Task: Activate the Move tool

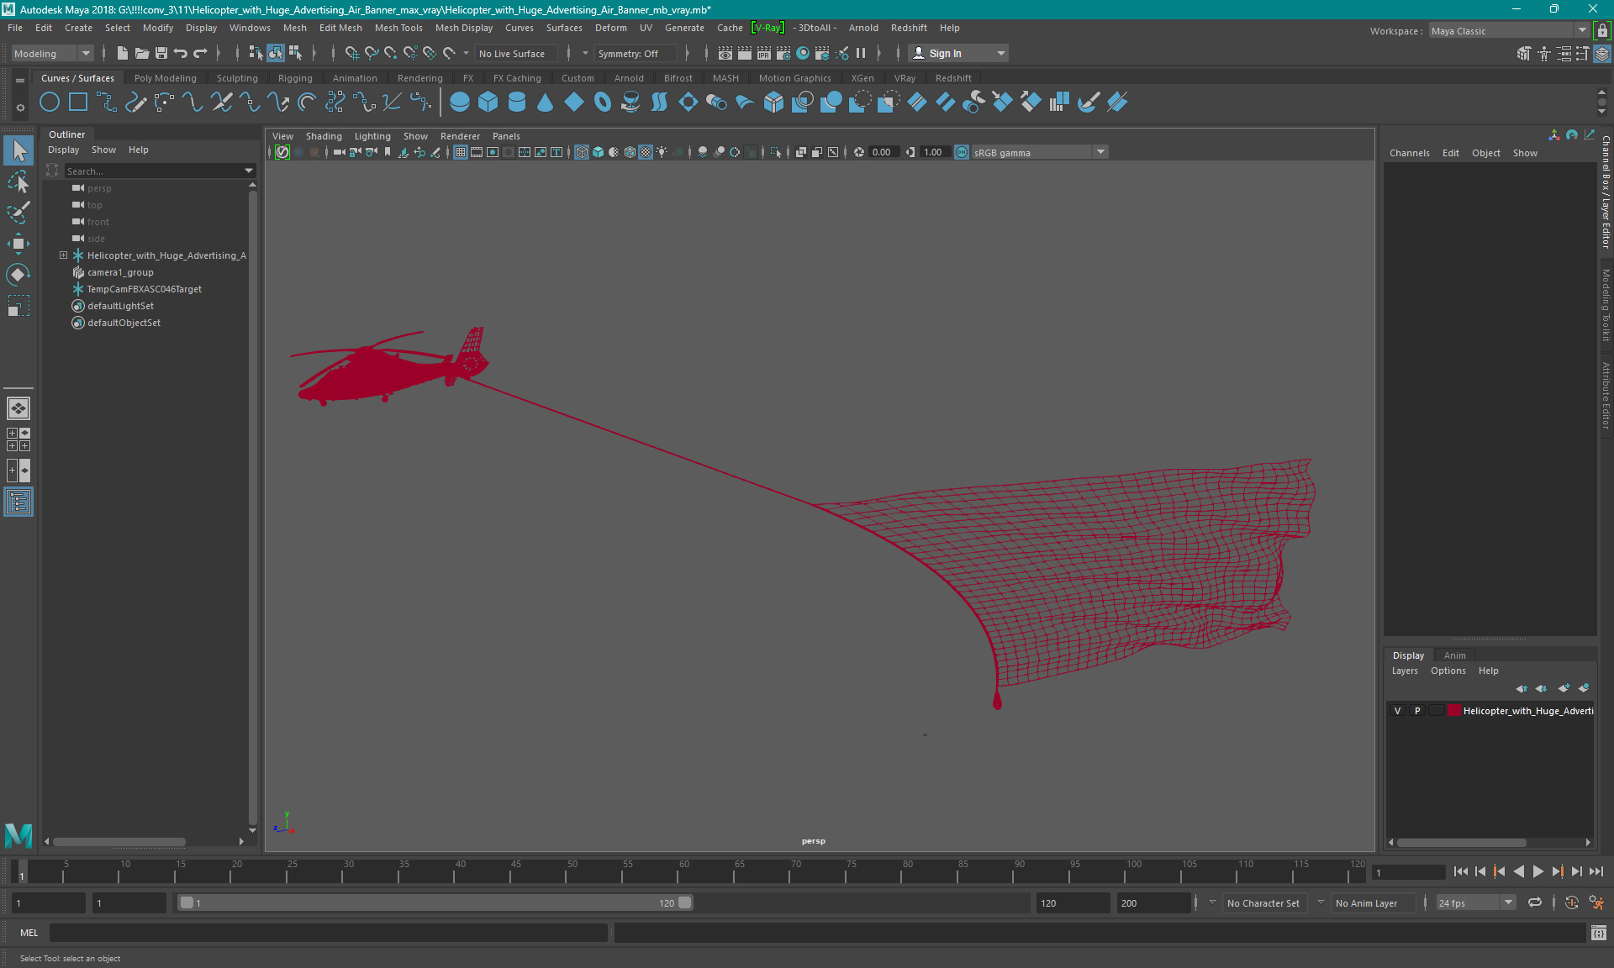Action: coord(18,244)
